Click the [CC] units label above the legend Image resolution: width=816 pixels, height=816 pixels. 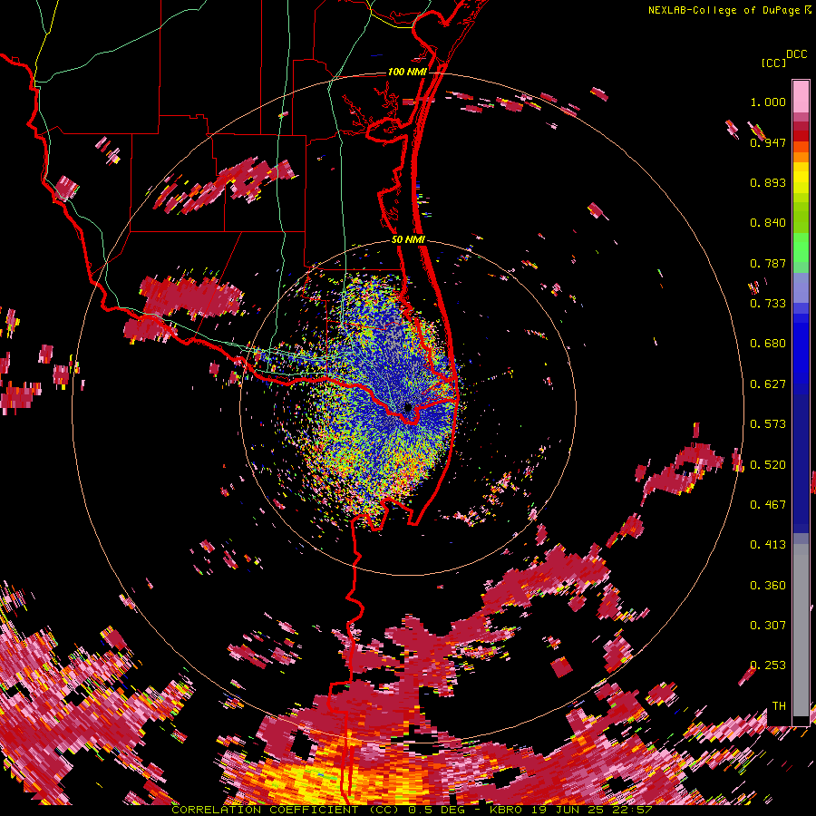[x=773, y=63]
